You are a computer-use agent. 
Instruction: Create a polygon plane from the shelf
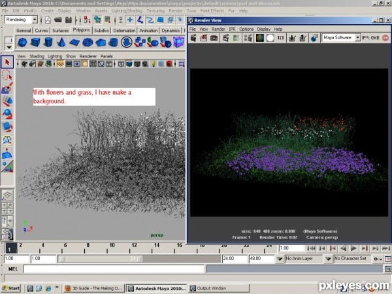coord(74,42)
